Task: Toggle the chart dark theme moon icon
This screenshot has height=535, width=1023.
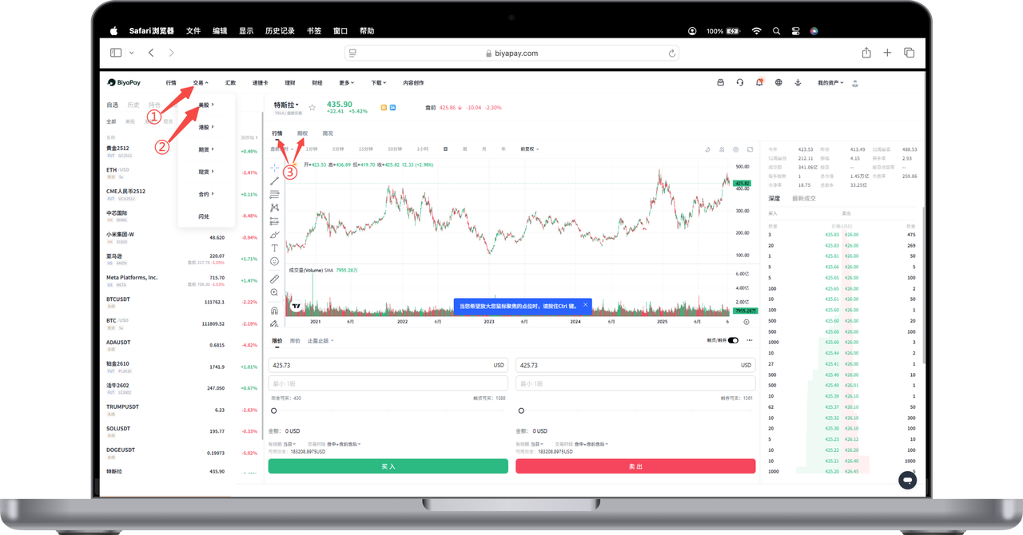Action: click(708, 149)
